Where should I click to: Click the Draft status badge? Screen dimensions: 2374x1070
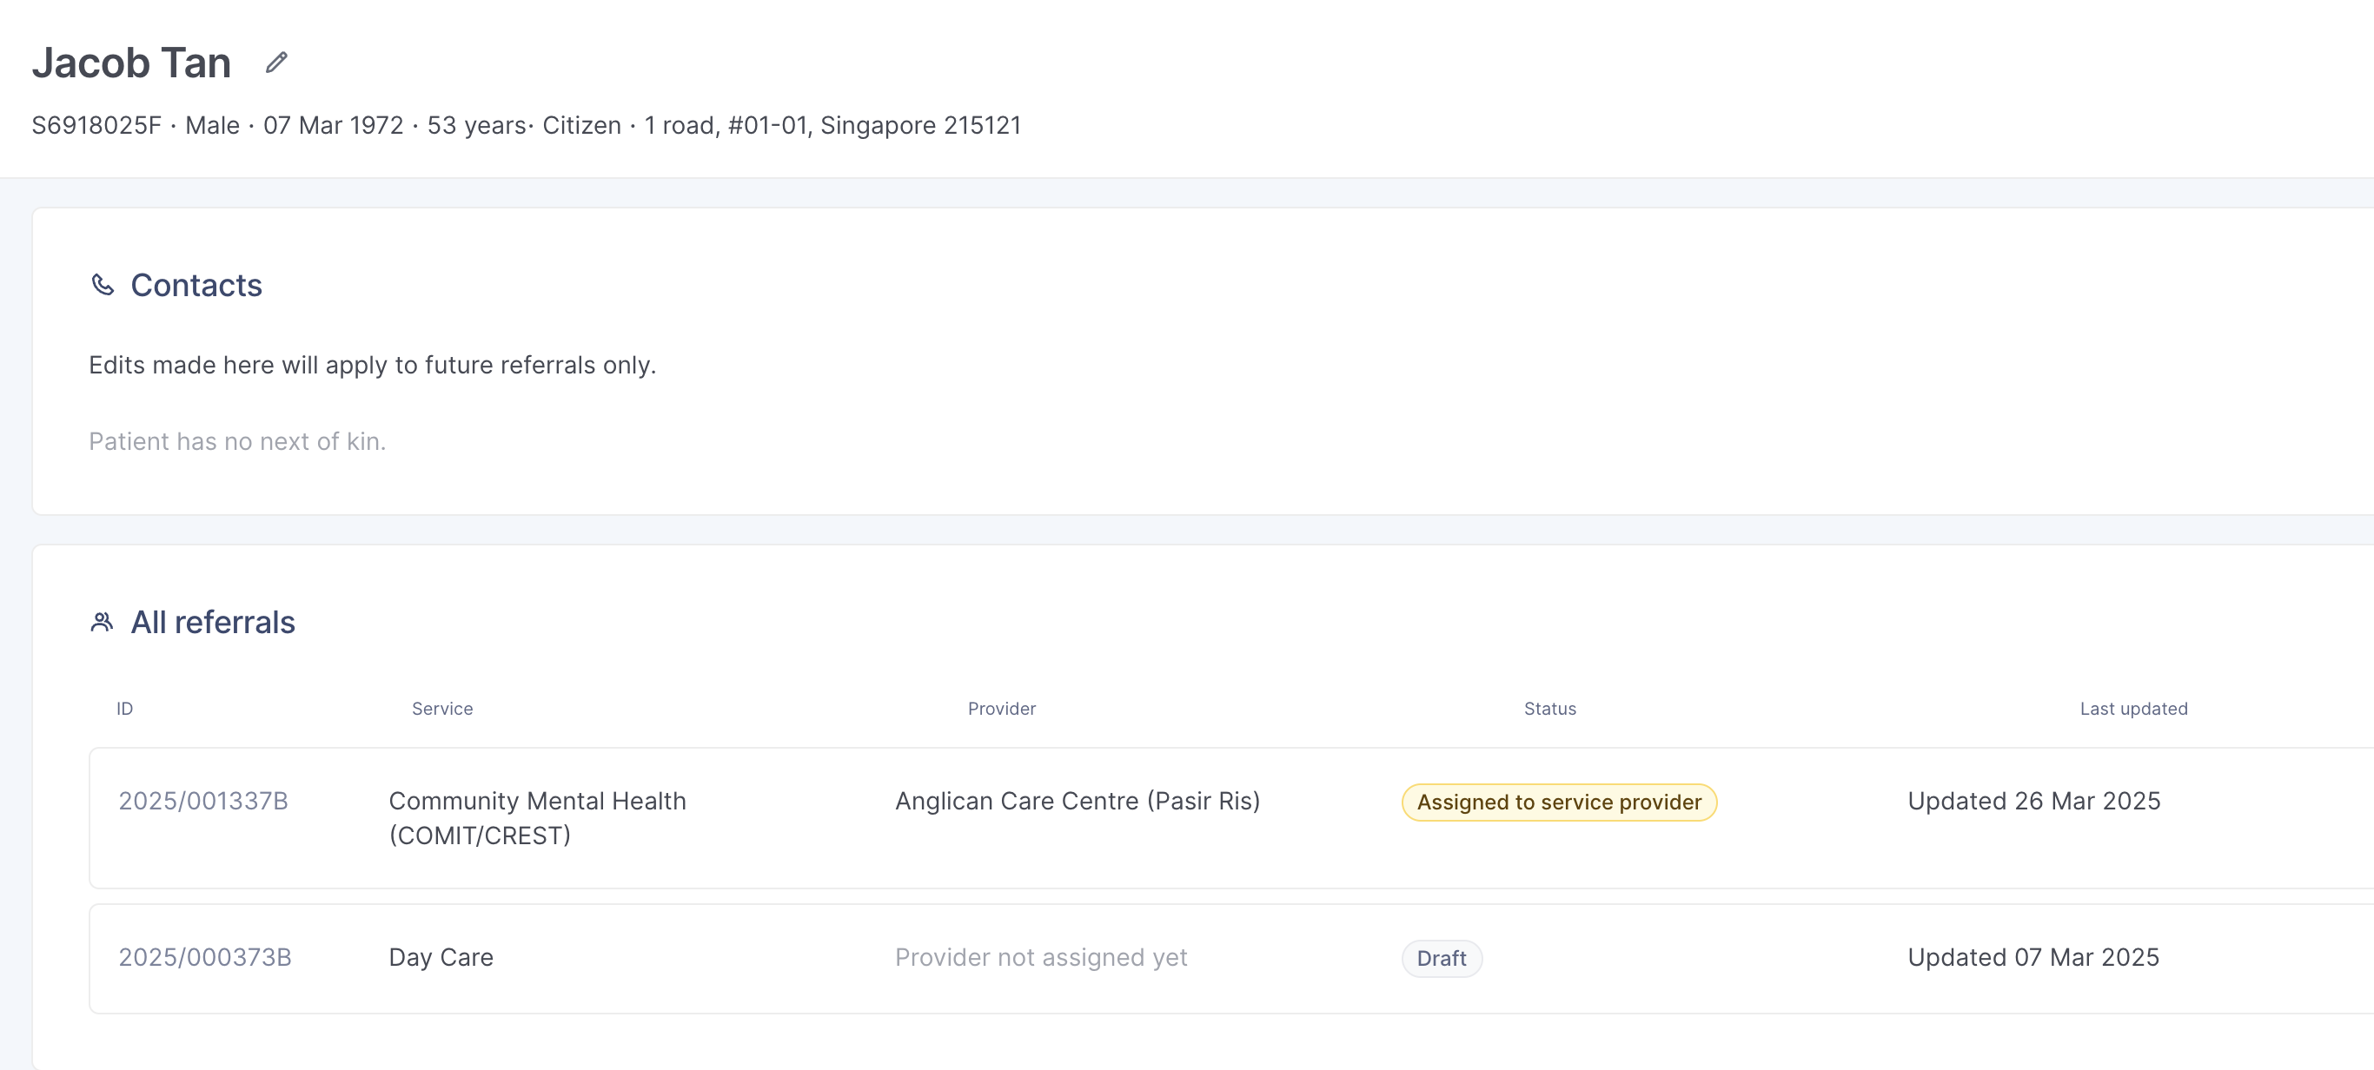click(1441, 959)
